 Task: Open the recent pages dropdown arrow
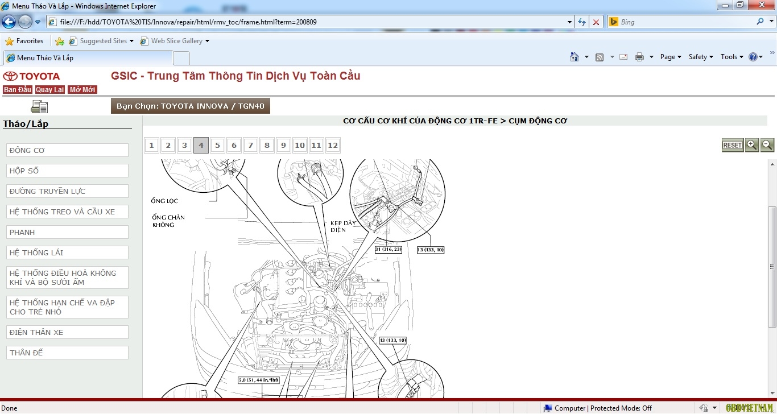pos(38,22)
